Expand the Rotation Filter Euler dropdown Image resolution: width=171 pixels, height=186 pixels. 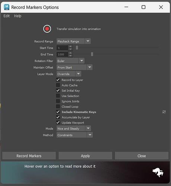(x=71, y=61)
